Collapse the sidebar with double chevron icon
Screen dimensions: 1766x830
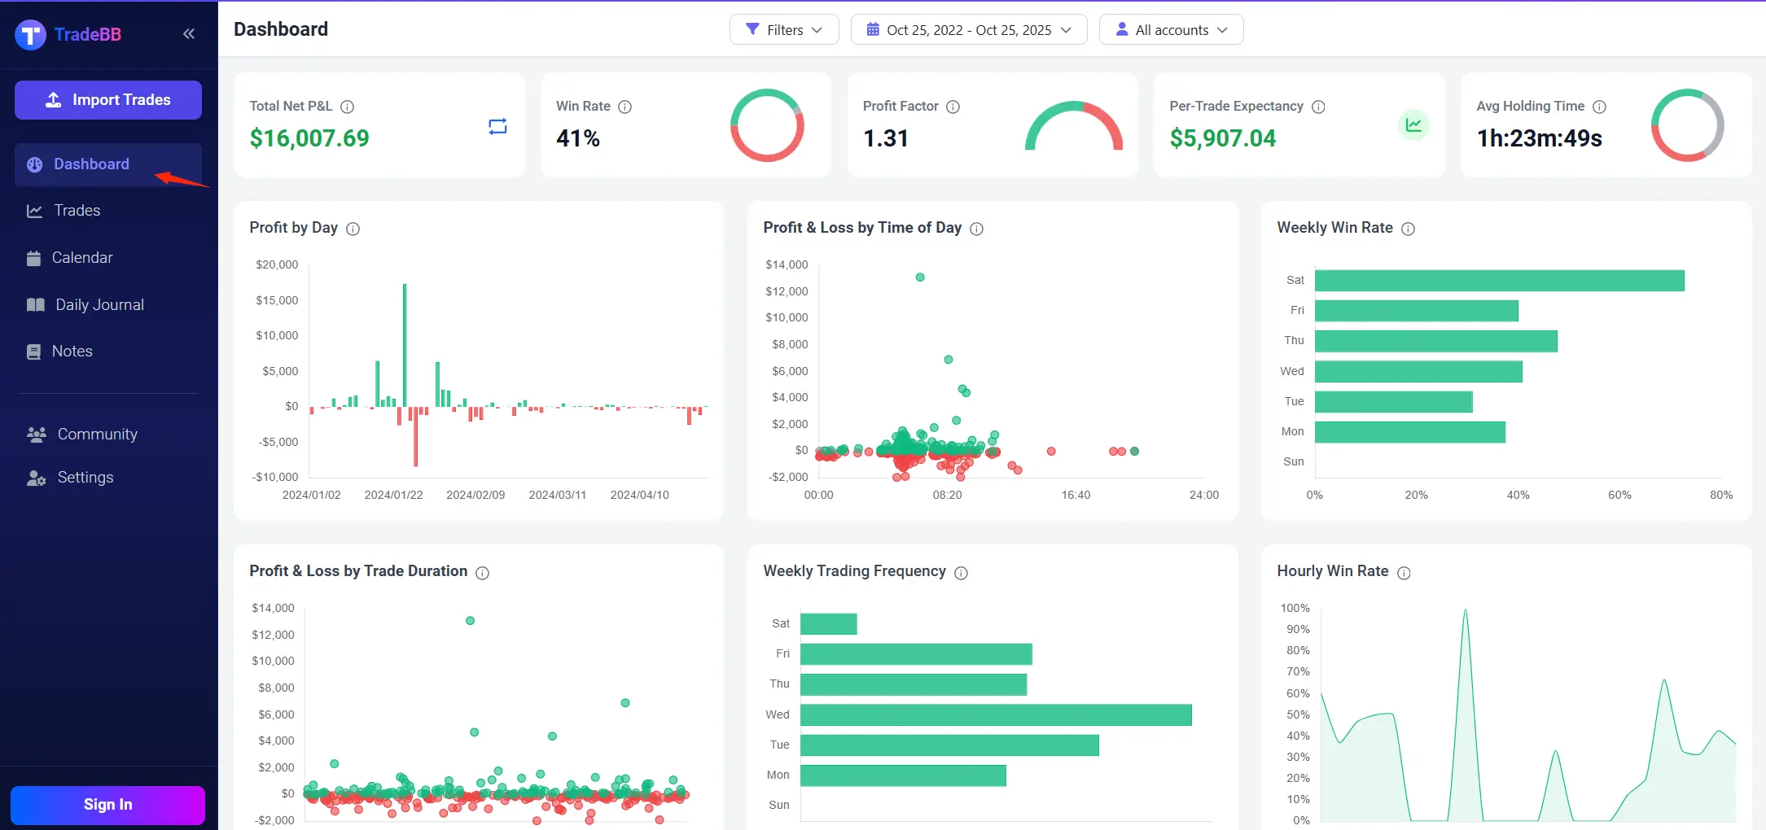pos(189,33)
